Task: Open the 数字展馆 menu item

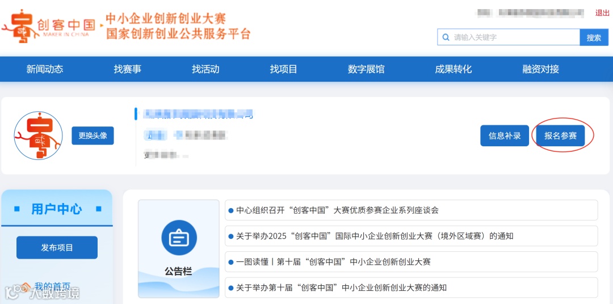Action: 366,69
